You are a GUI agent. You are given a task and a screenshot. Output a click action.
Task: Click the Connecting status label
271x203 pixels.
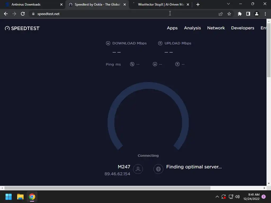(x=148, y=155)
